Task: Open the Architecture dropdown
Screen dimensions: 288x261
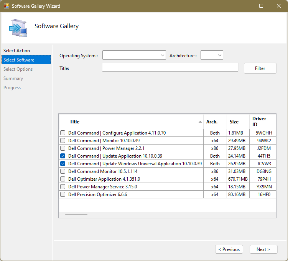Action: (212, 55)
